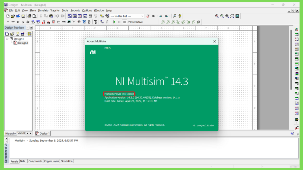Viewport: 303px width, 170px height.
Task: Place a current probe
Action: click(x=168, y=22)
